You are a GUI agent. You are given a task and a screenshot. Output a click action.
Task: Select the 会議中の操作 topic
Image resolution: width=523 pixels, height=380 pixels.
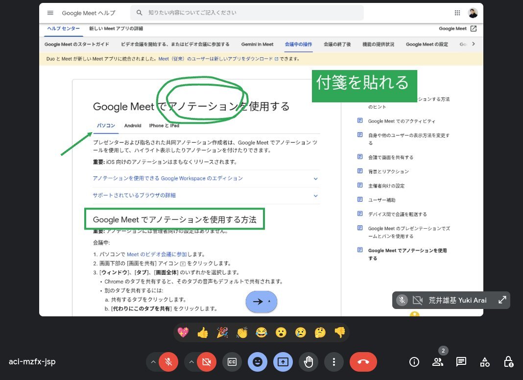tap(299, 45)
